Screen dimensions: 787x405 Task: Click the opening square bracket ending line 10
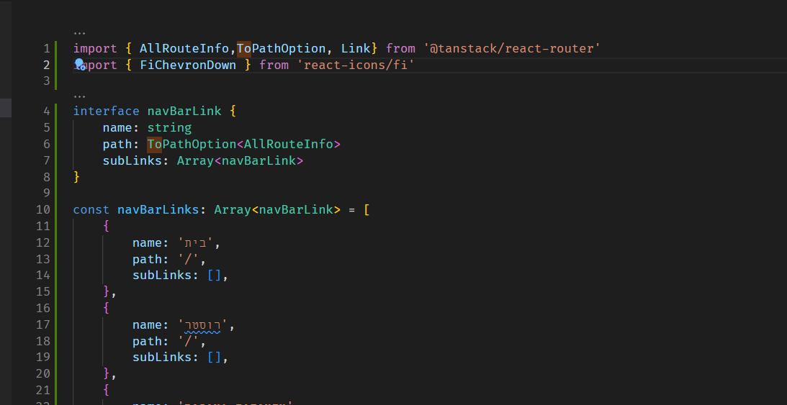pos(367,209)
